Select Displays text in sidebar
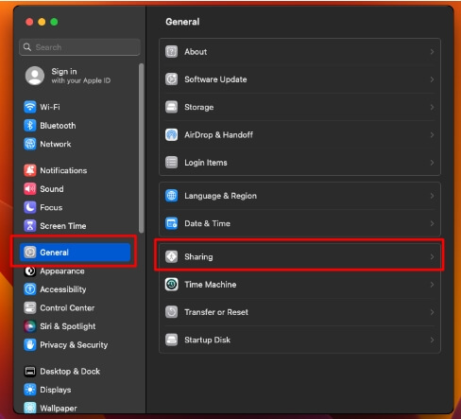The width and height of the screenshot is (461, 419). [56, 390]
